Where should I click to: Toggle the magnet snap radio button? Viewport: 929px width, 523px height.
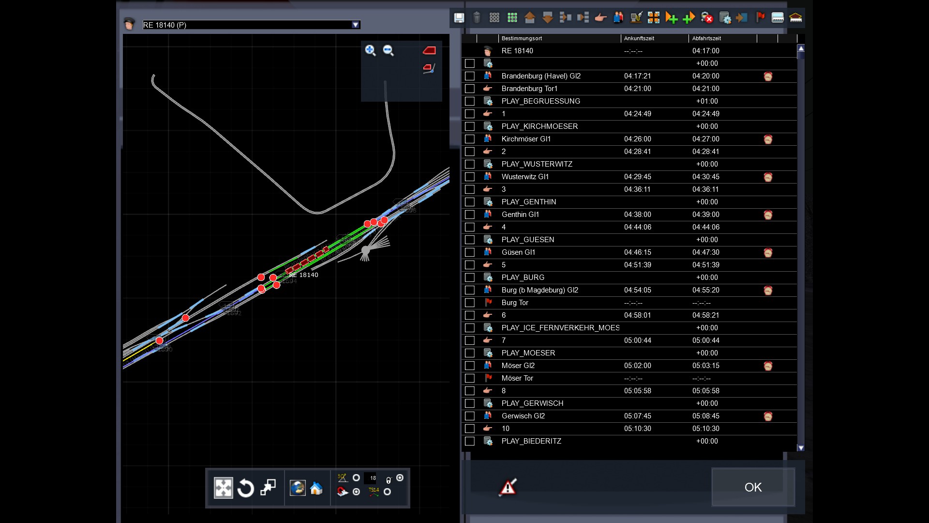click(357, 492)
